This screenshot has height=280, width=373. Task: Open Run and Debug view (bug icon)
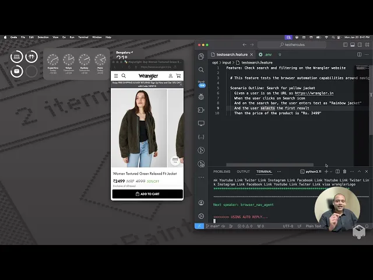[201, 97]
